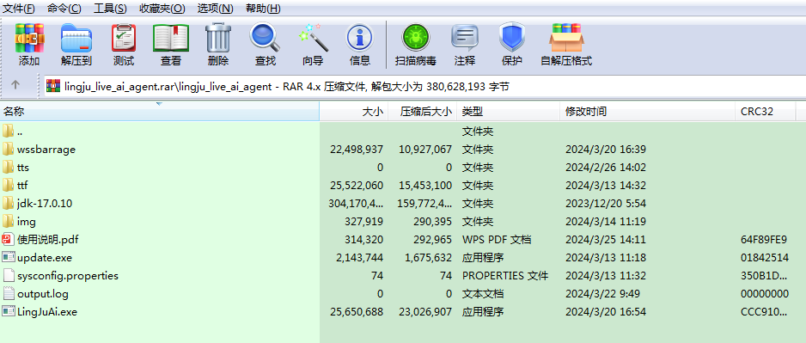Open the 查看 (View) book icon
Image resolution: width=806 pixels, height=343 pixels.
pos(171,38)
